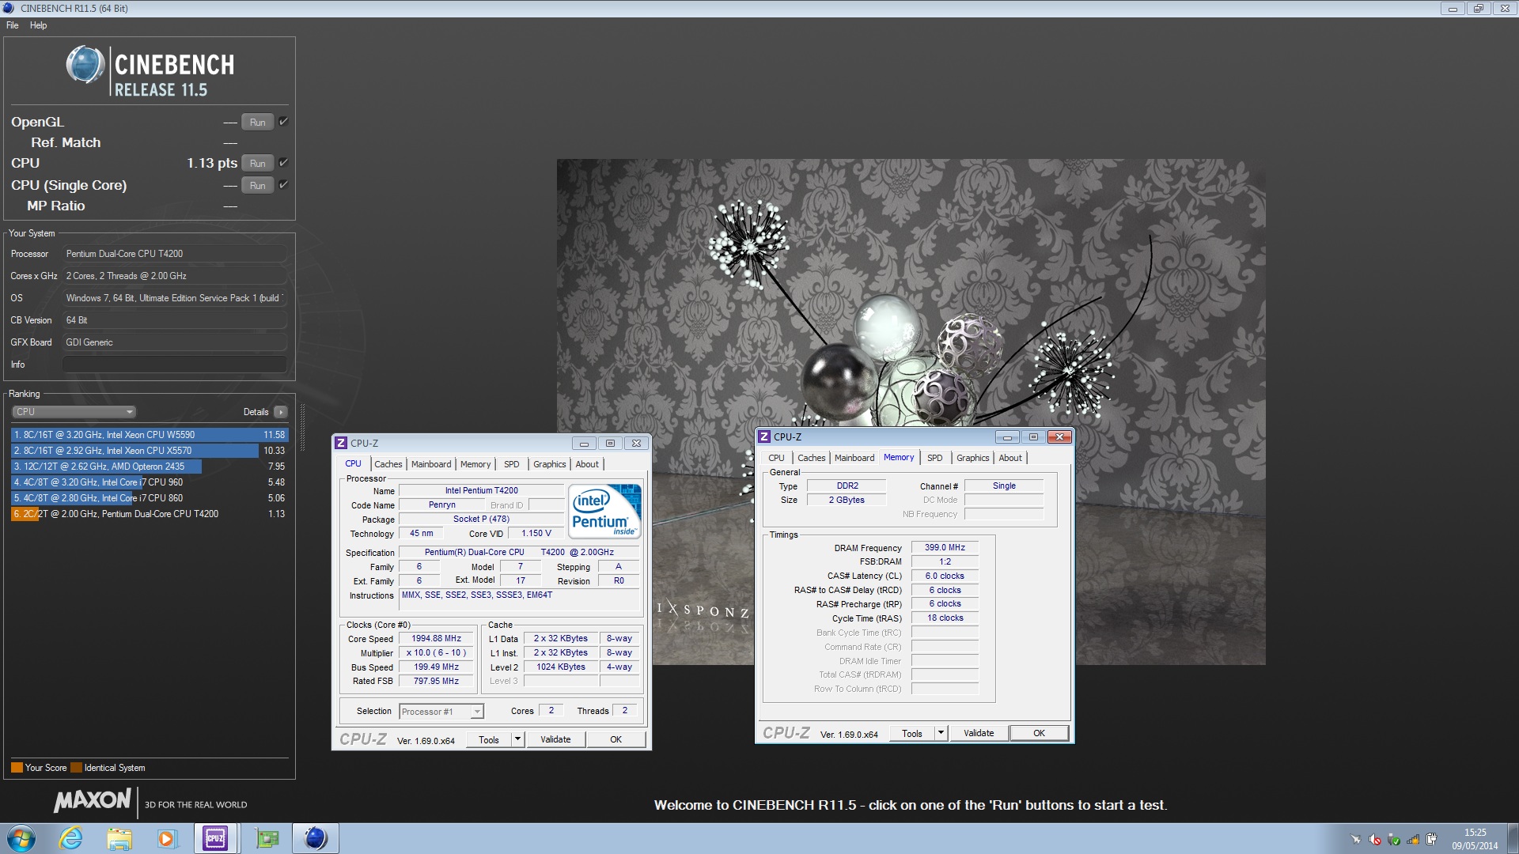The image size is (1519, 854).
Task: Expand ranking Details arrow button
Action: 280,412
